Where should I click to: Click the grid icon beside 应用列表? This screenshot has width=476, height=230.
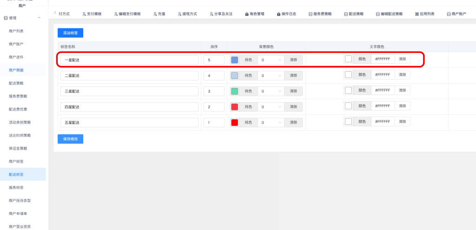click(x=416, y=14)
